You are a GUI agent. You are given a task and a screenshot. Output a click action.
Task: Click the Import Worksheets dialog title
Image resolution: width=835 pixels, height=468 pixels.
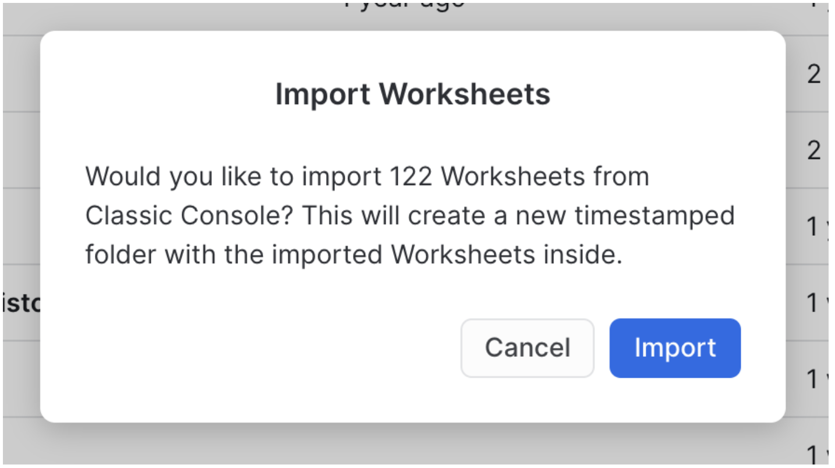pyautogui.click(x=412, y=94)
